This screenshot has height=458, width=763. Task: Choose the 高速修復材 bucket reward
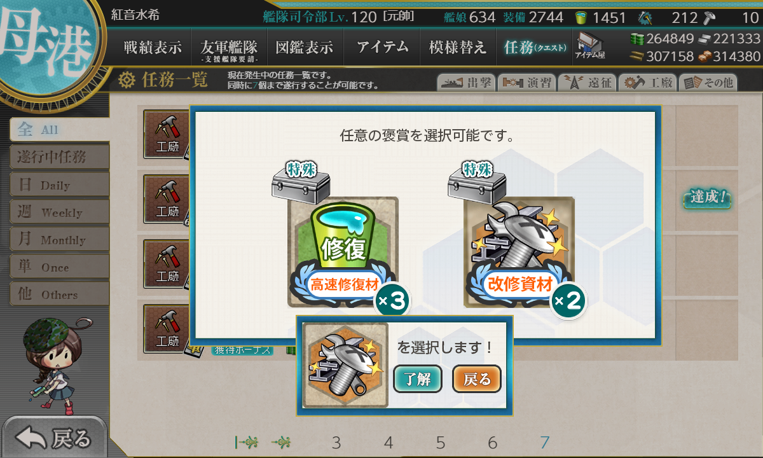click(343, 252)
